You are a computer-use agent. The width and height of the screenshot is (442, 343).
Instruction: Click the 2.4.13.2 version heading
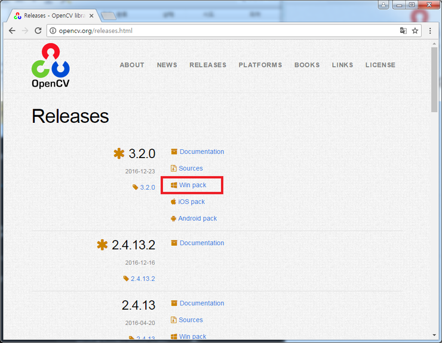134,245
